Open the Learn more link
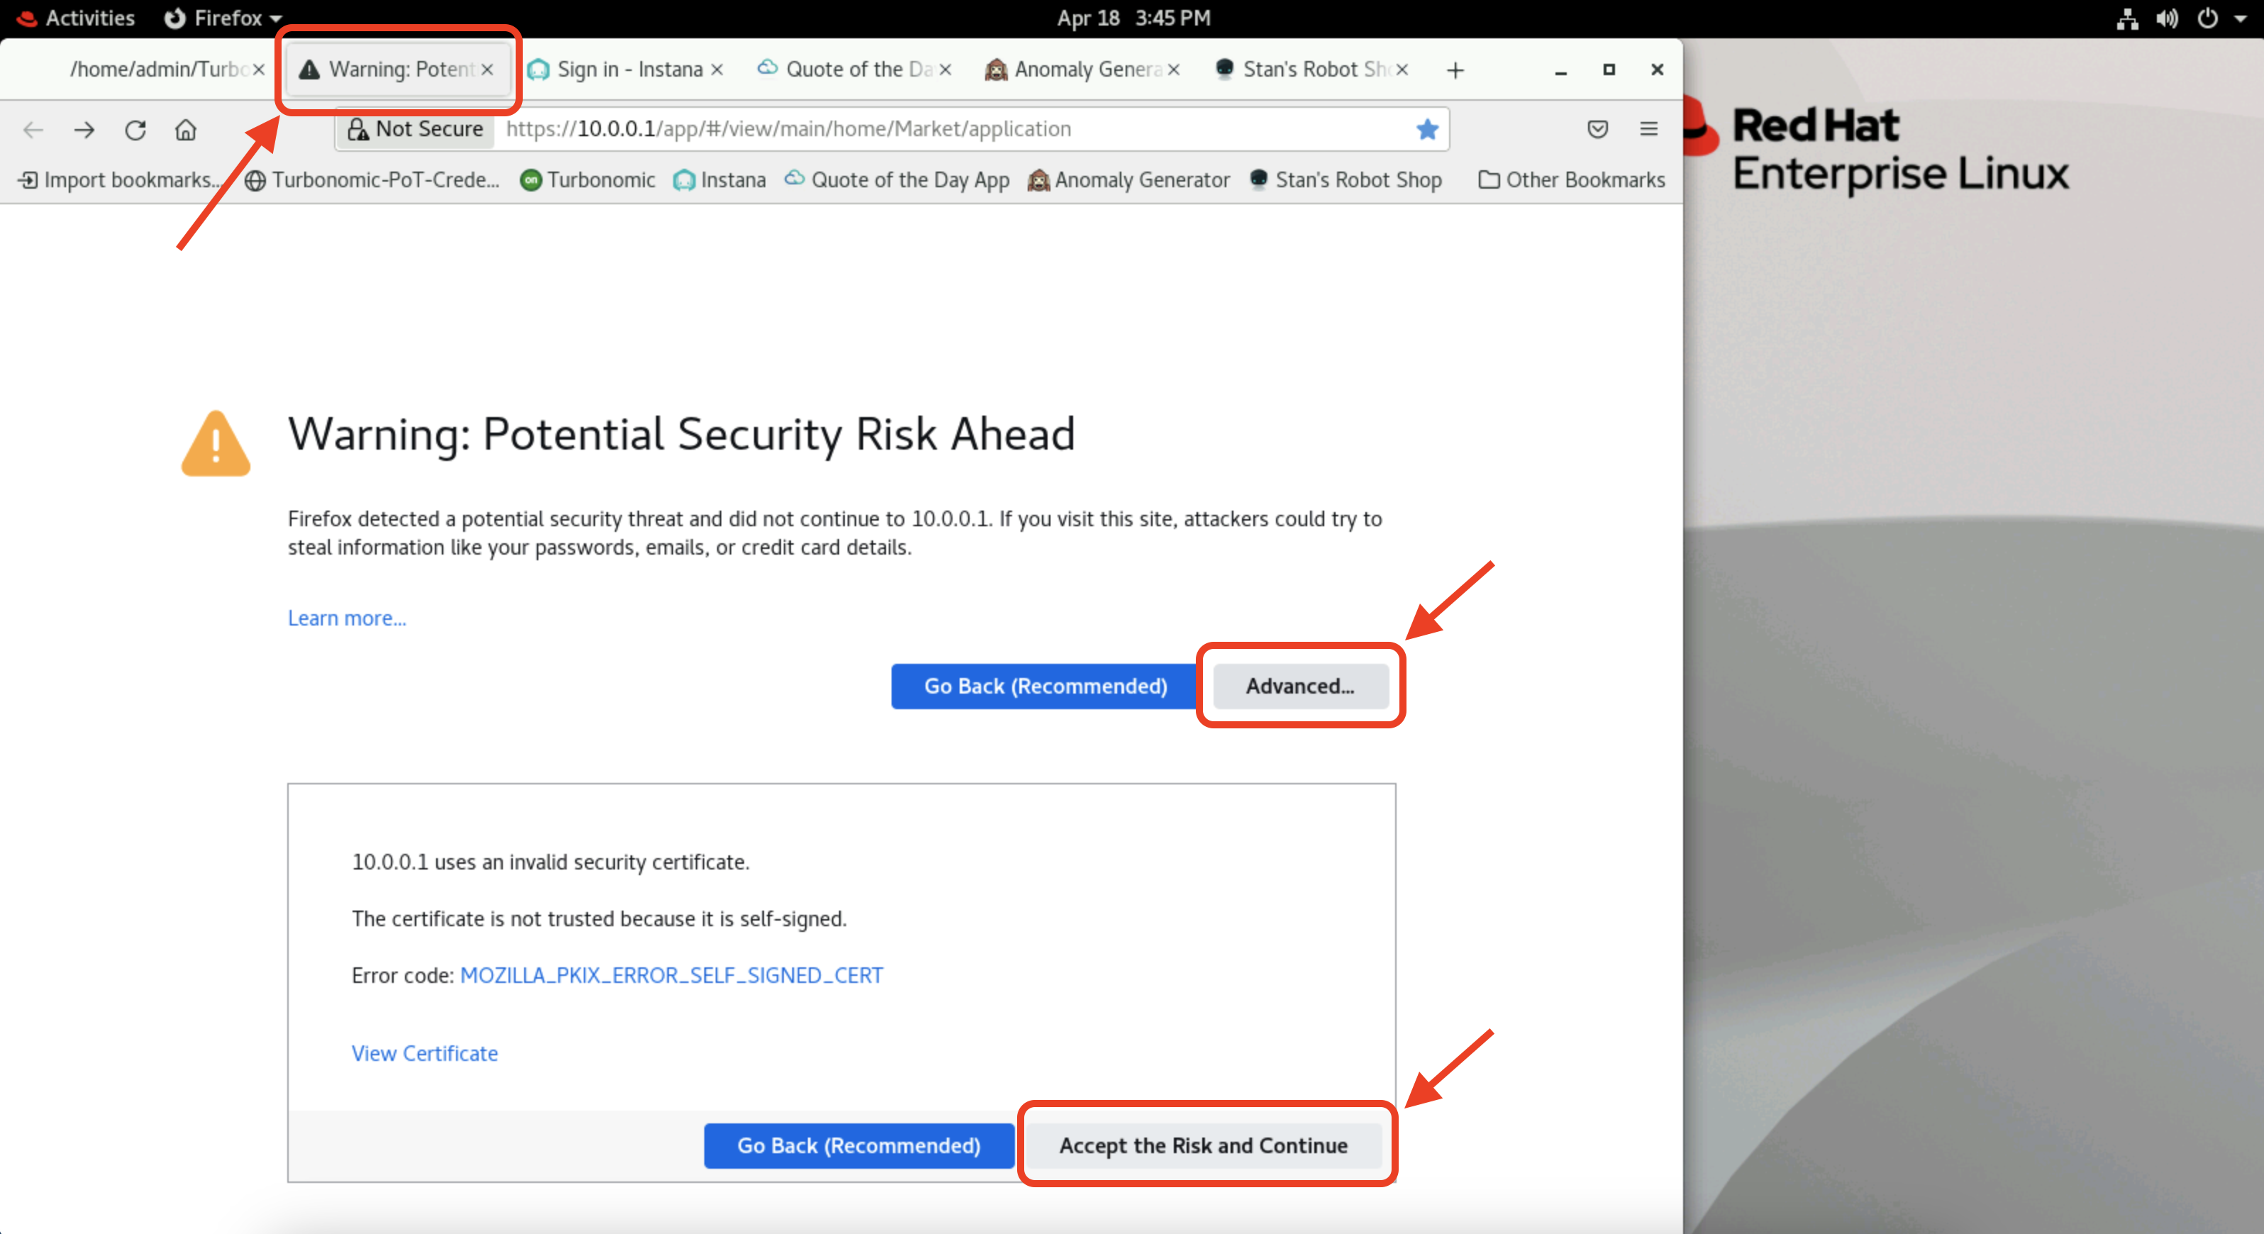2264x1234 pixels. [x=345, y=617]
